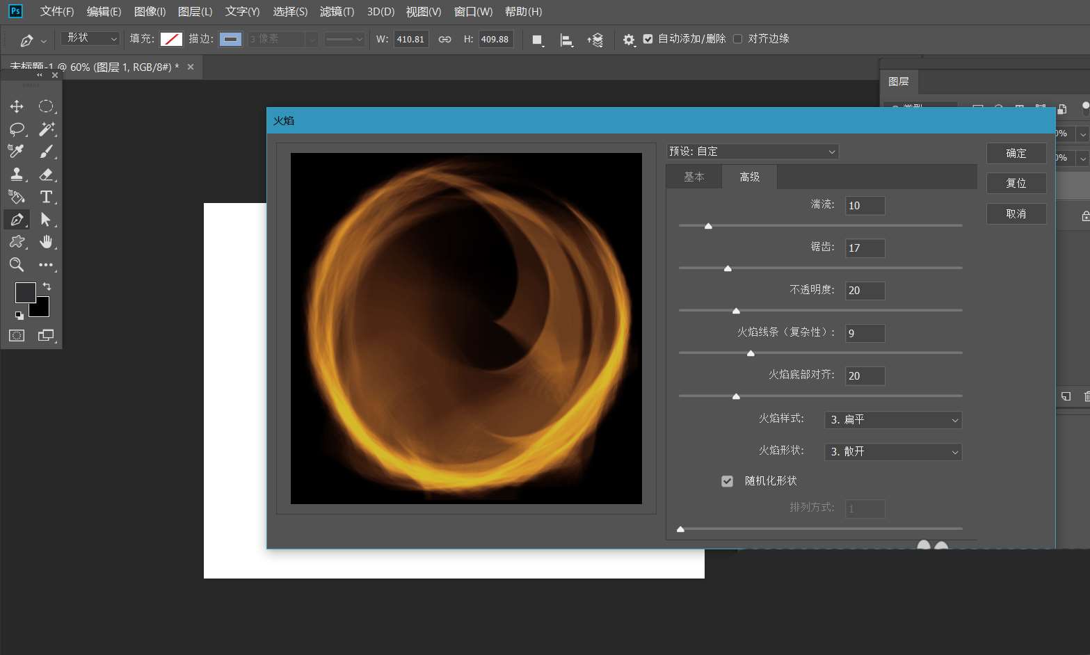Switch to the 基本 tab

(694, 177)
